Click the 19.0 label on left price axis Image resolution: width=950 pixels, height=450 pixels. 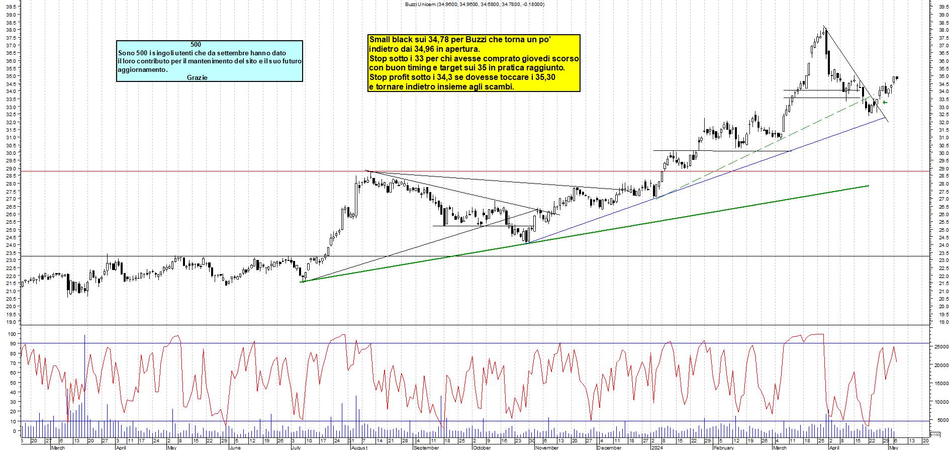pyautogui.click(x=11, y=322)
